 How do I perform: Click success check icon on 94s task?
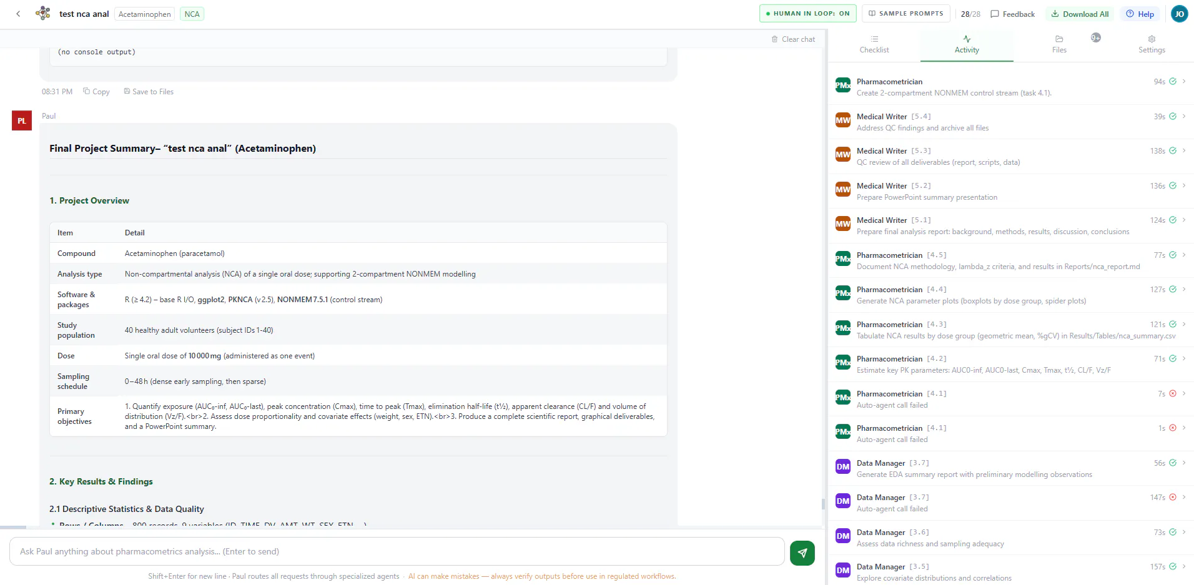point(1172,81)
